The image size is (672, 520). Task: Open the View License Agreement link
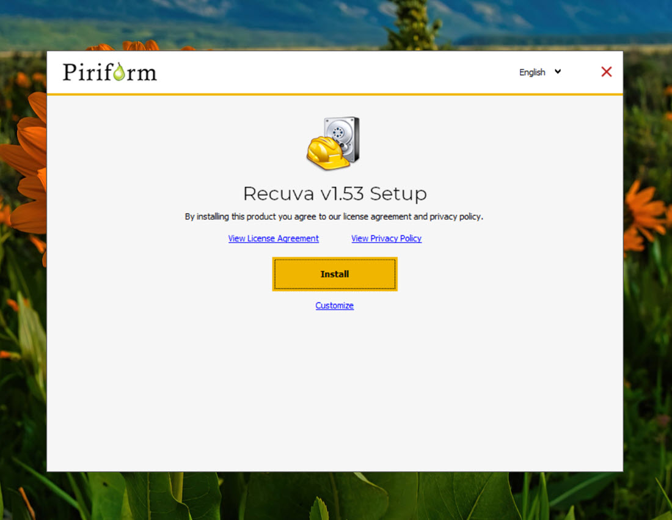pos(274,238)
